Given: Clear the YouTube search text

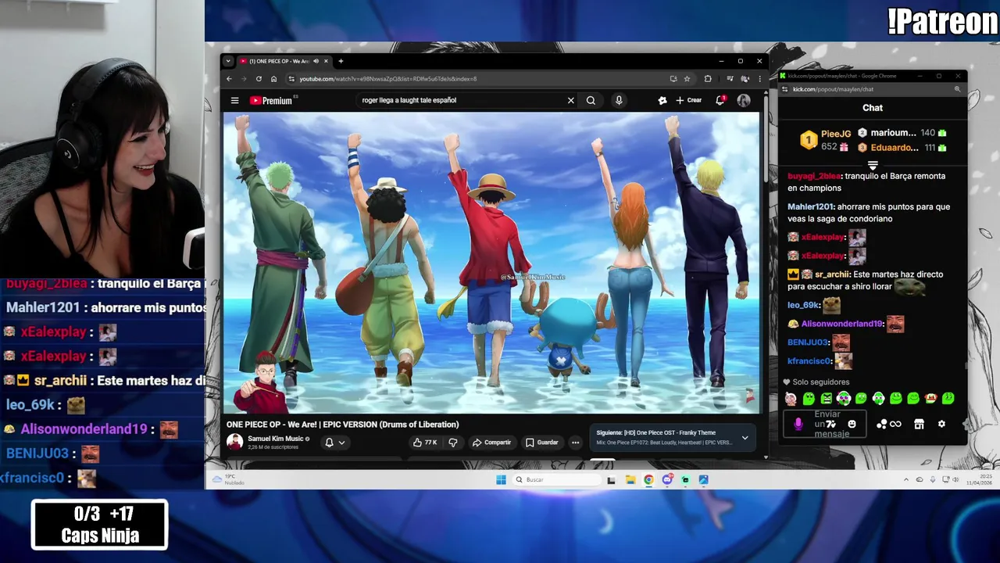Looking at the screenshot, I should click(570, 100).
